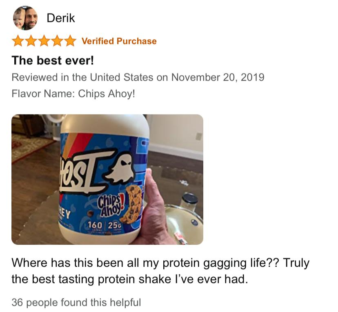The height and width of the screenshot is (312, 338).
Task: Click the '160 | 25G' text on tub
Action: click(105, 225)
